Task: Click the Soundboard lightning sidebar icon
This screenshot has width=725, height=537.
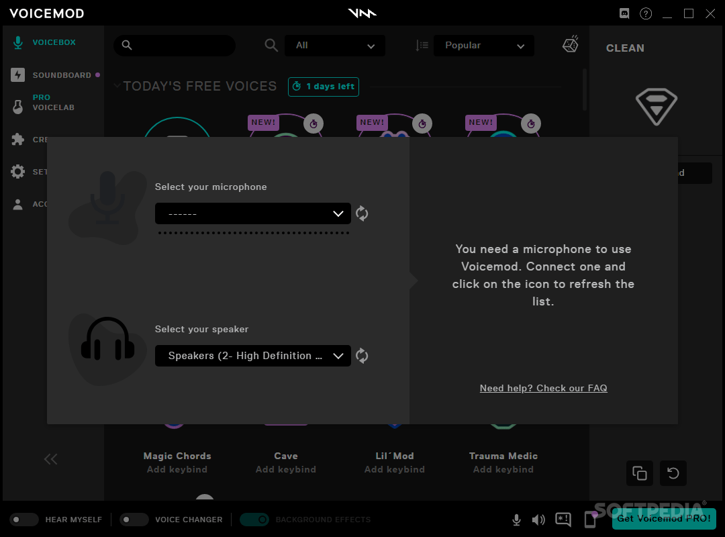Action: tap(17, 75)
